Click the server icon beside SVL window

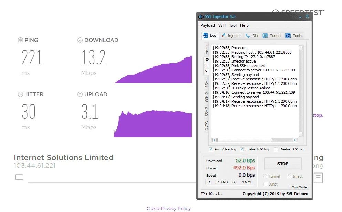[x=318, y=178]
